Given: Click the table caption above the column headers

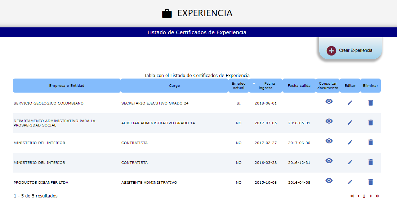Looking at the screenshot, I should pos(197,75).
